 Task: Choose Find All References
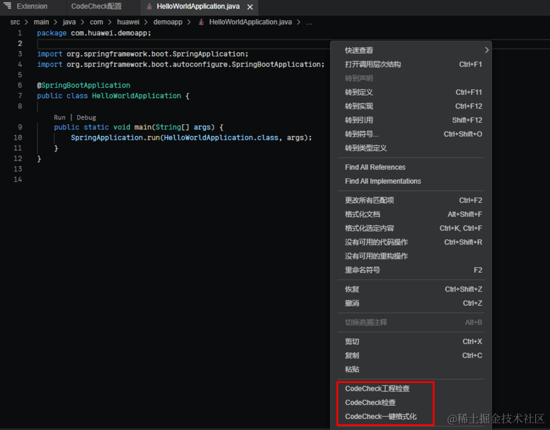click(x=411, y=167)
